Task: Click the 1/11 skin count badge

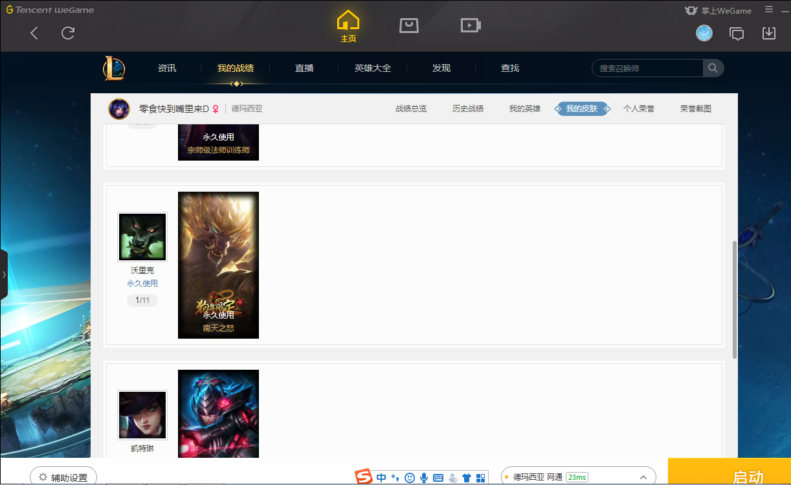Action: pos(142,300)
